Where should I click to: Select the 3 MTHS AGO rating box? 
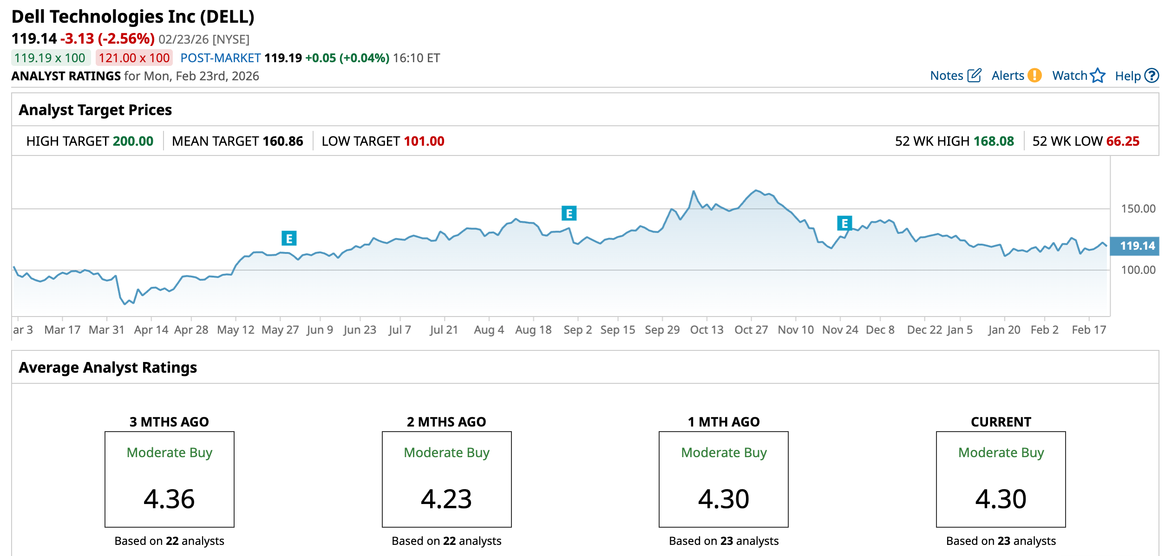point(170,479)
